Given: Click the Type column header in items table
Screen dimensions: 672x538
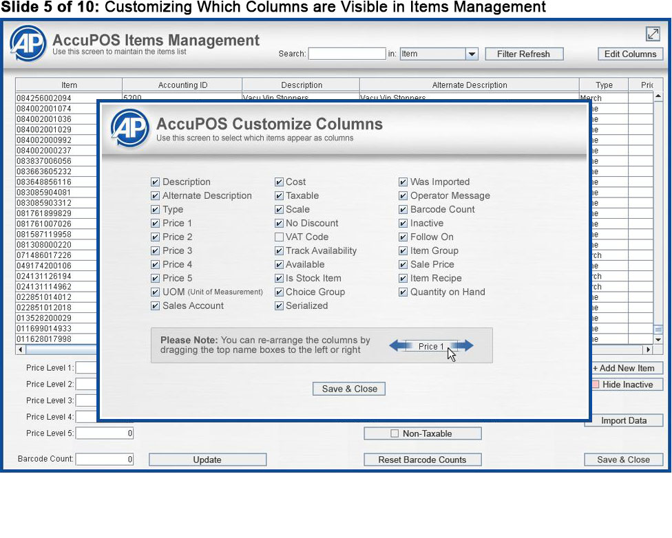Looking at the screenshot, I should tap(604, 85).
